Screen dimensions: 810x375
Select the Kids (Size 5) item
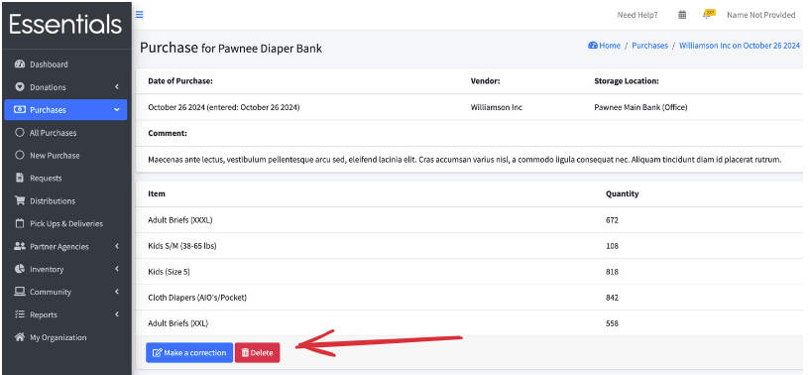169,272
